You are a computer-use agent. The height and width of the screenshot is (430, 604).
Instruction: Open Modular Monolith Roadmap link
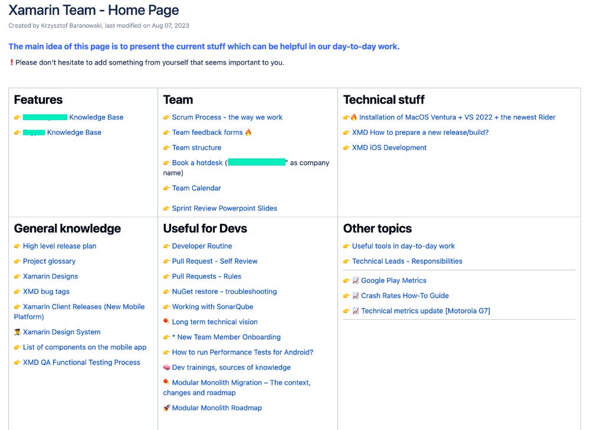(216, 408)
